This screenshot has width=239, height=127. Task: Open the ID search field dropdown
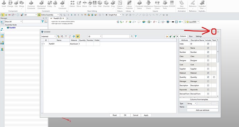95,37
